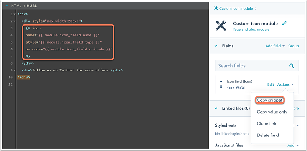
Task: Choose Copy value only menu entry
Action: pyautogui.click(x=272, y=112)
